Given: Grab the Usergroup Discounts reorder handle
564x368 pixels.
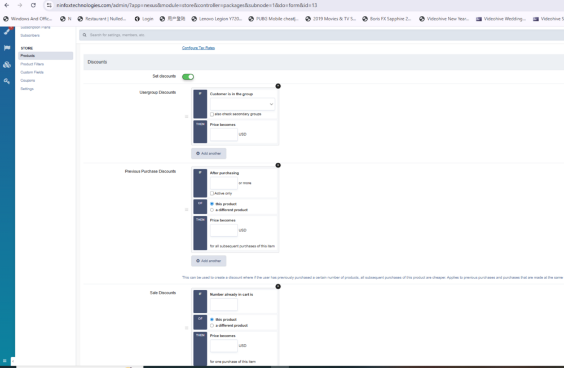Looking at the screenshot, I should (186, 117).
